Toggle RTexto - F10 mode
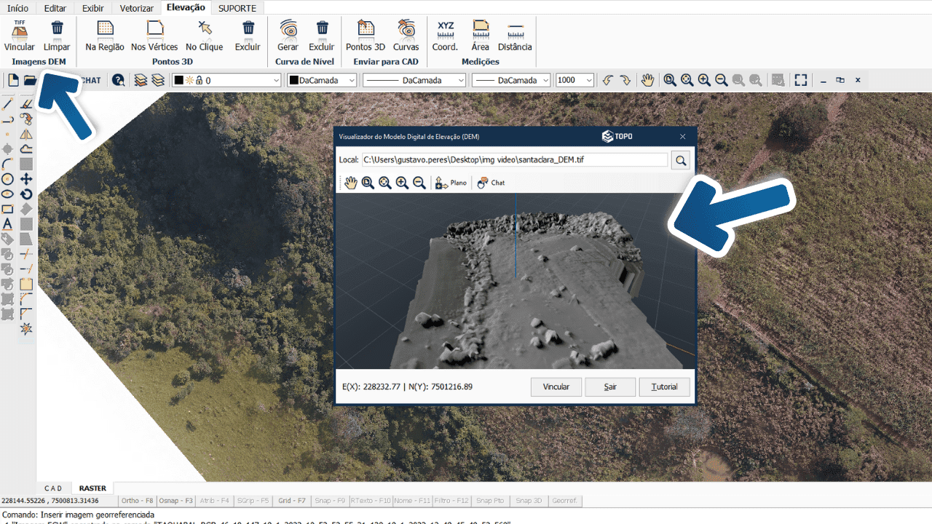The image size is (932, 524). [x=371, y=501]
